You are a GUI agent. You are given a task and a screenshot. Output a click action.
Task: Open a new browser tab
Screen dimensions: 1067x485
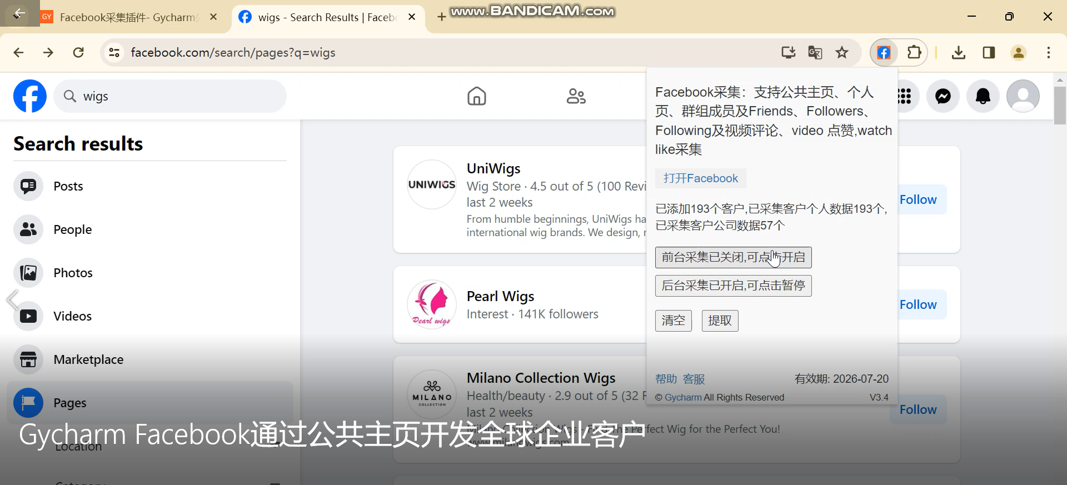(441, 17)
